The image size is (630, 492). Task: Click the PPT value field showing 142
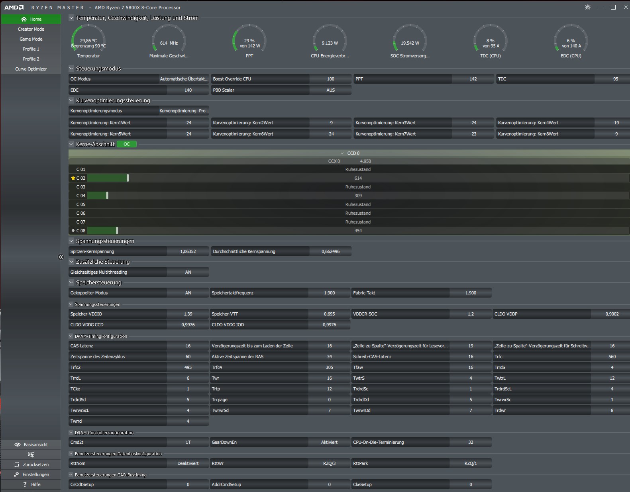click(473, 79)
